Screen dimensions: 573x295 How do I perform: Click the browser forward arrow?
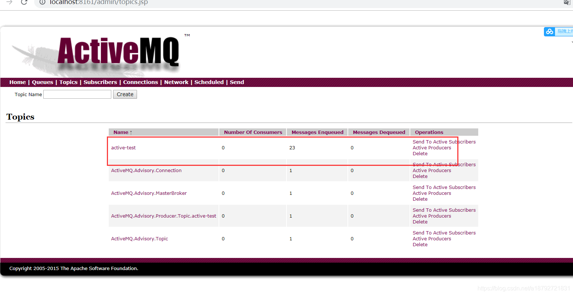tap(10, 2)
